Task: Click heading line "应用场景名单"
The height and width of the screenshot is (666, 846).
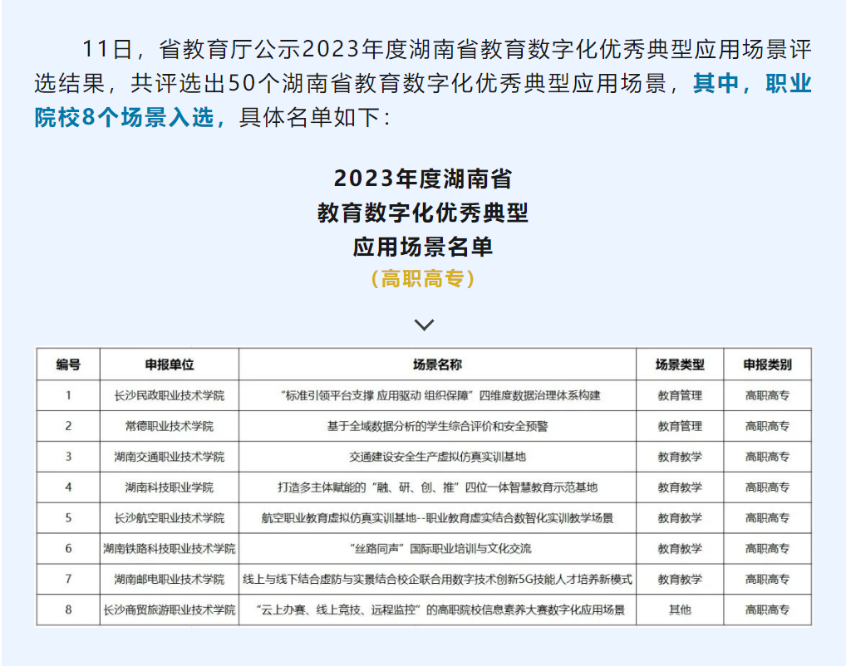Action: click(x=423, y=247)
